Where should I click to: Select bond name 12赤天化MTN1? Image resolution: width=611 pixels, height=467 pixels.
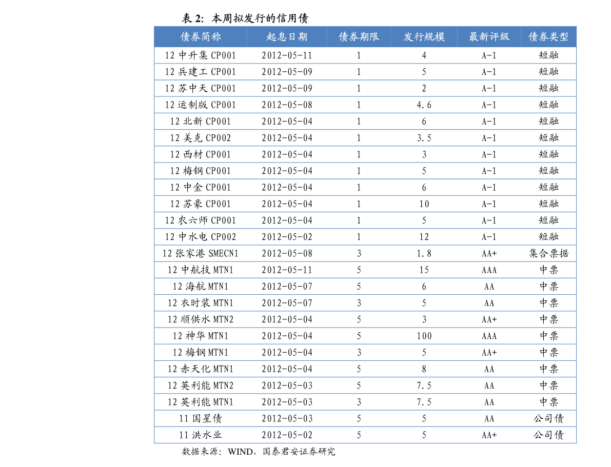pyautogui.click(x=201, y=369)
